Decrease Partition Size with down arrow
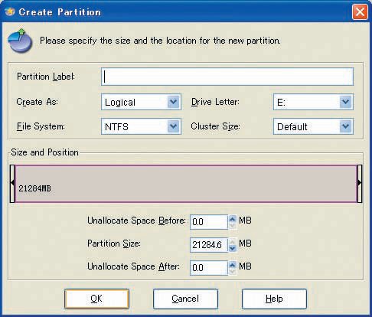372x317 pixels. (x=233, y=248)
